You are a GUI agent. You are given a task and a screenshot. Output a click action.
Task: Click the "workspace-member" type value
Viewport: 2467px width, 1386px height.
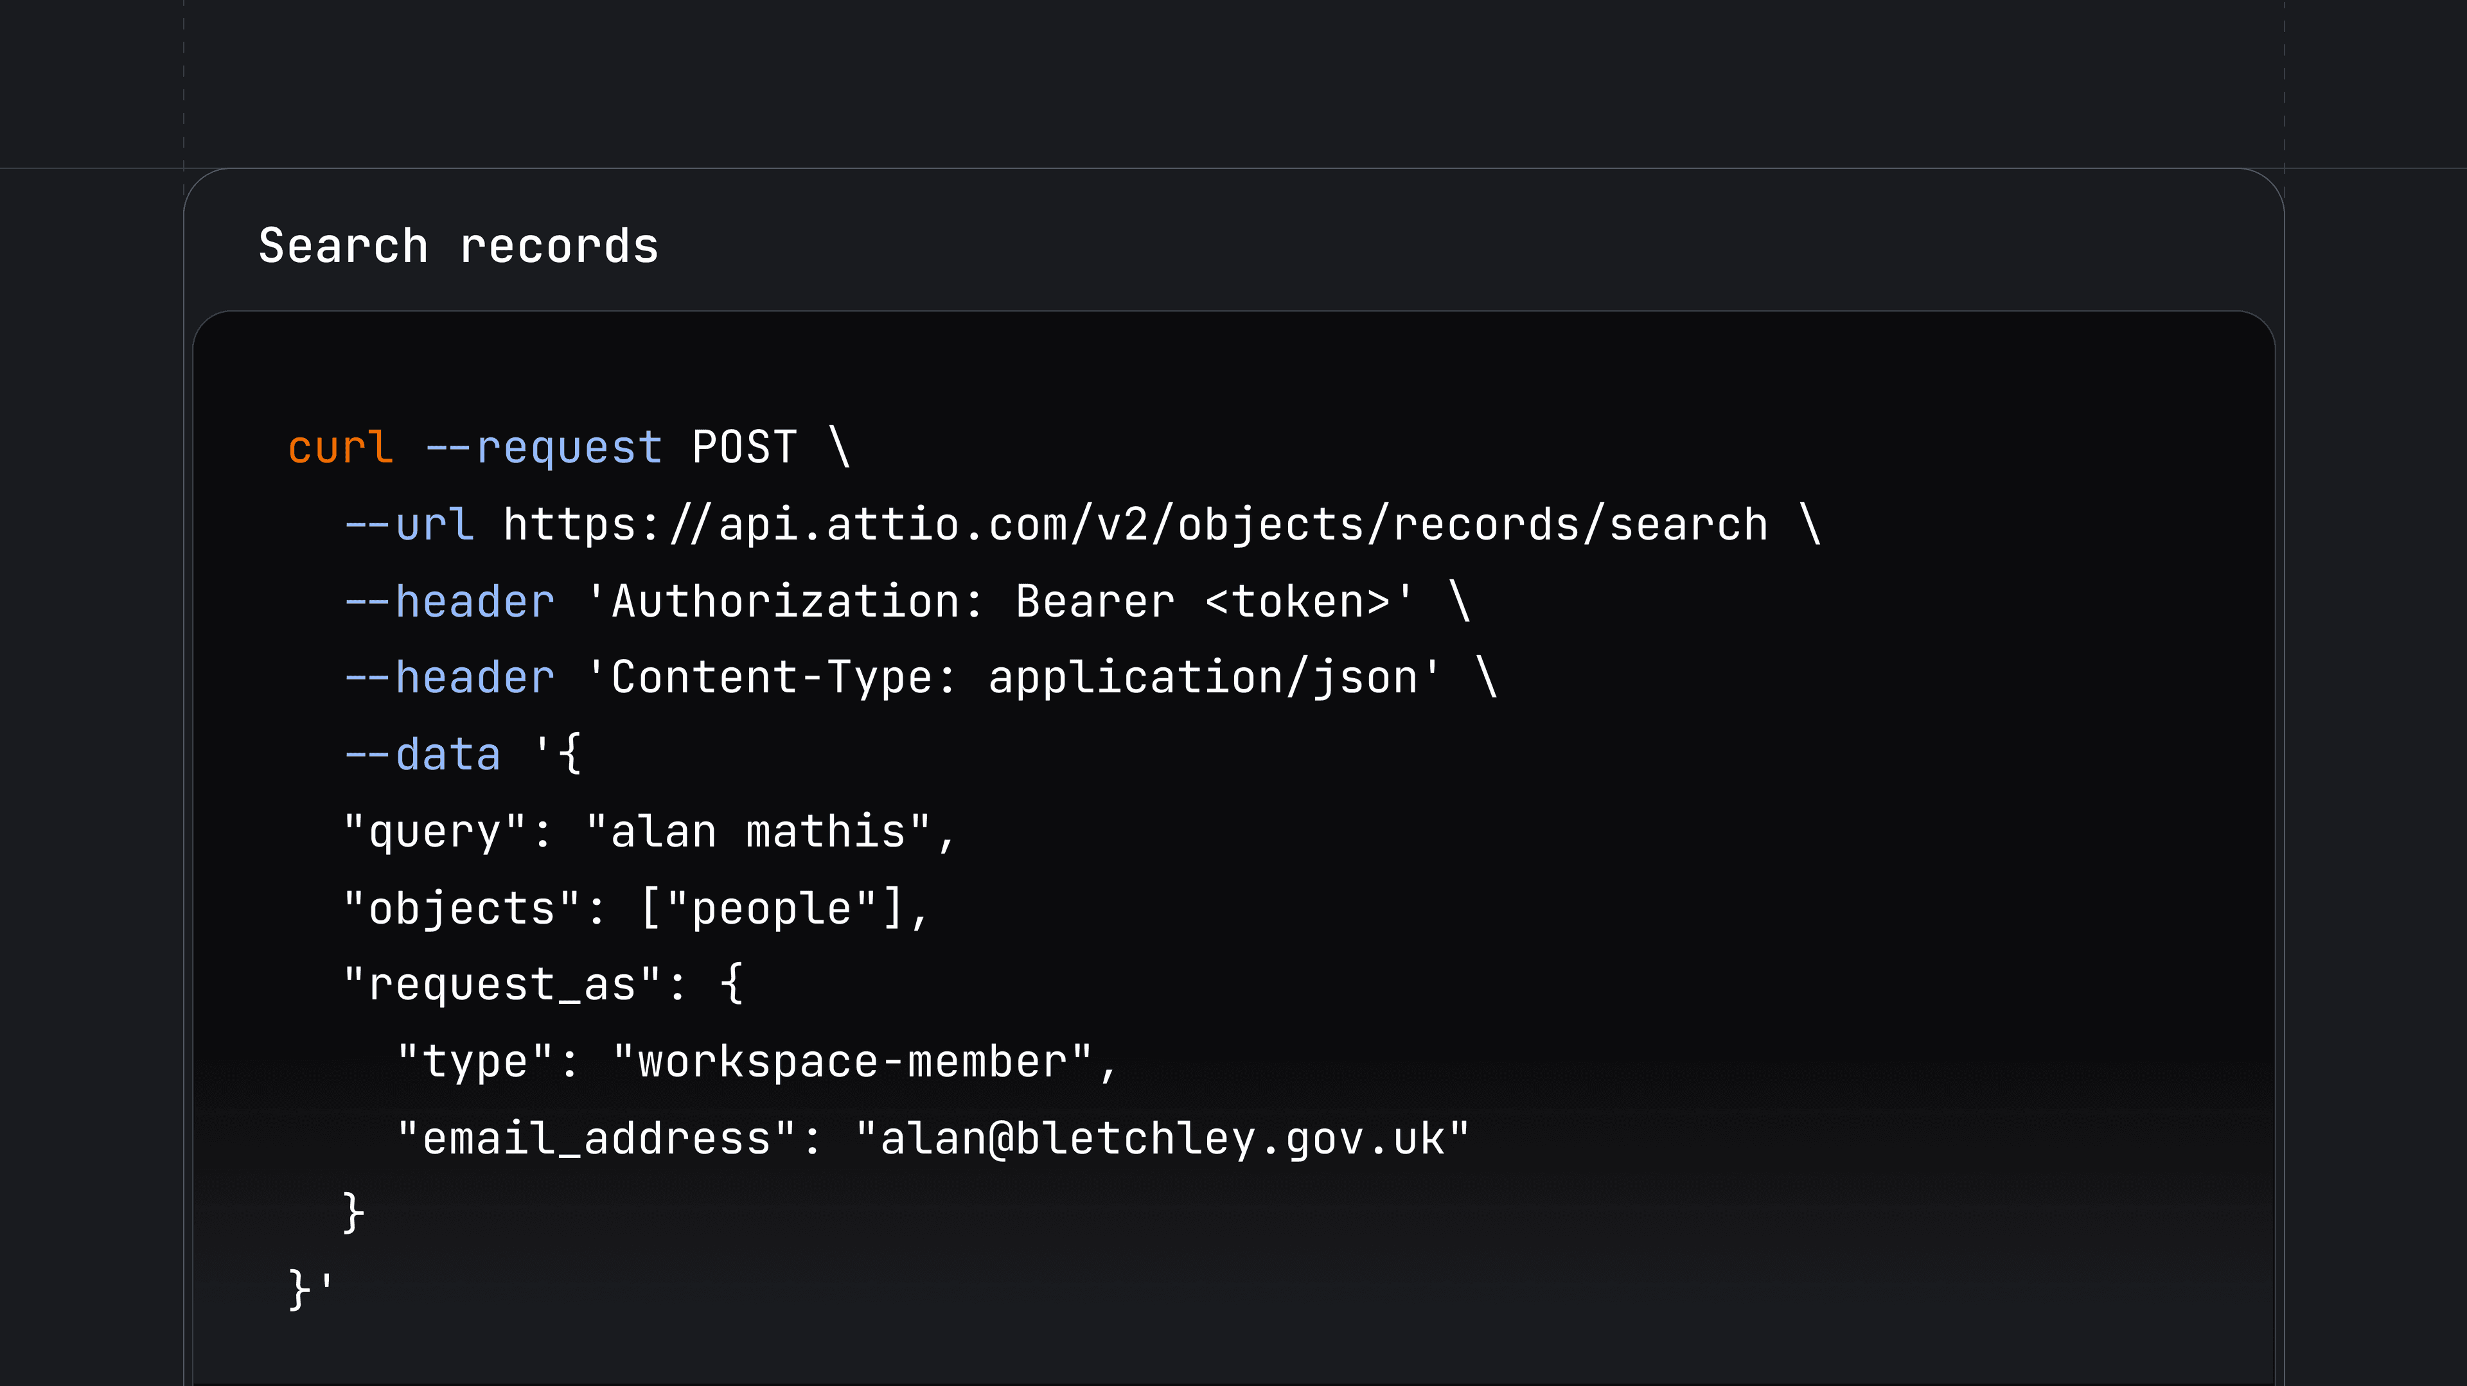tap(851, 1062)
